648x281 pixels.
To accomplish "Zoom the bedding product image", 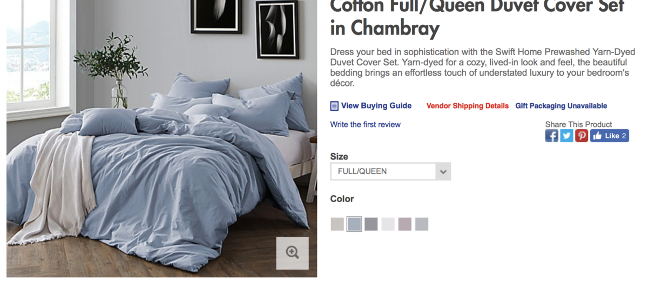I will coord(293,253).
